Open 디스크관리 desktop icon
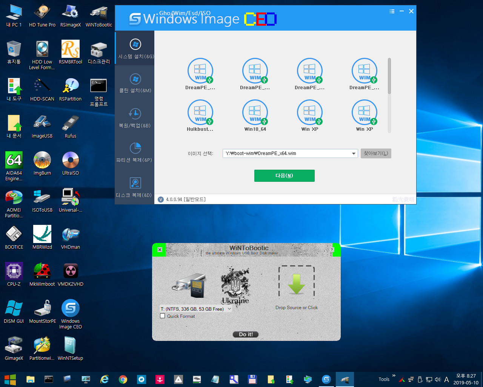483x387 pixels. pyautogui.click(x=99, y=53)
